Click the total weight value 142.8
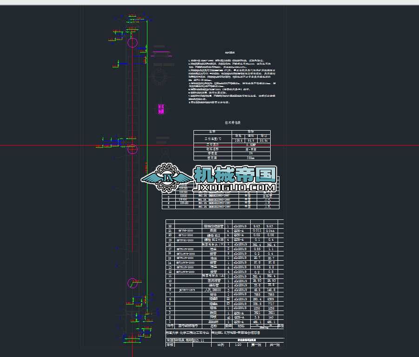 coord(271,290)
